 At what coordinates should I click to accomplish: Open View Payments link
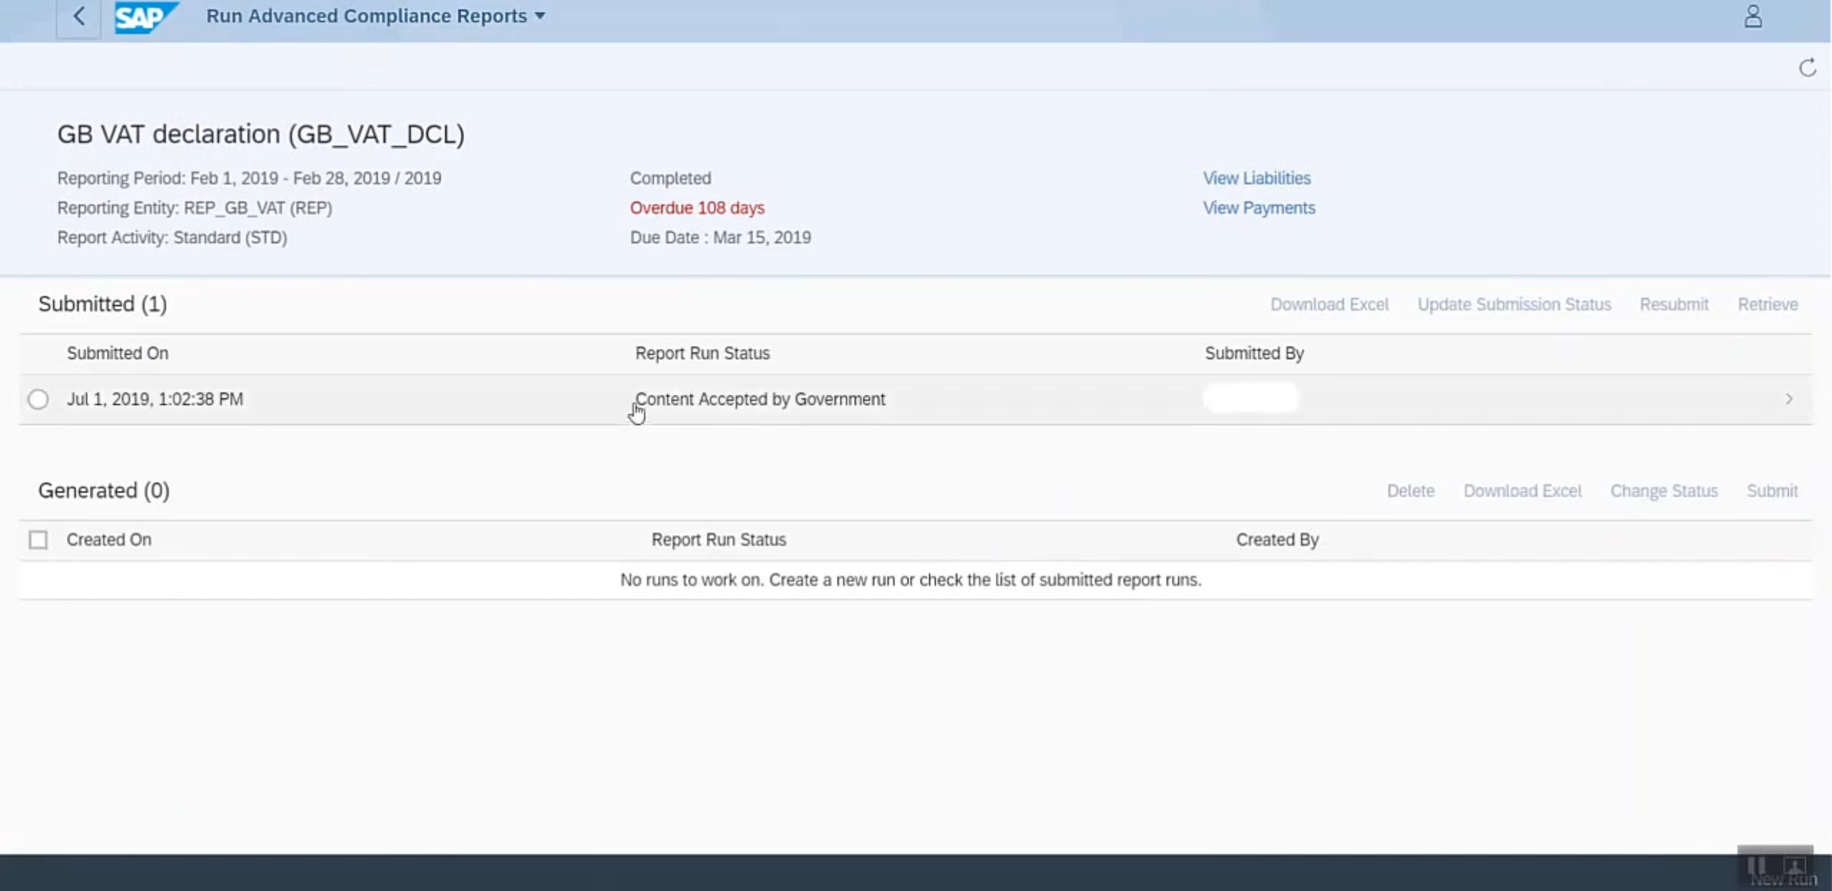pos(1259,209)
